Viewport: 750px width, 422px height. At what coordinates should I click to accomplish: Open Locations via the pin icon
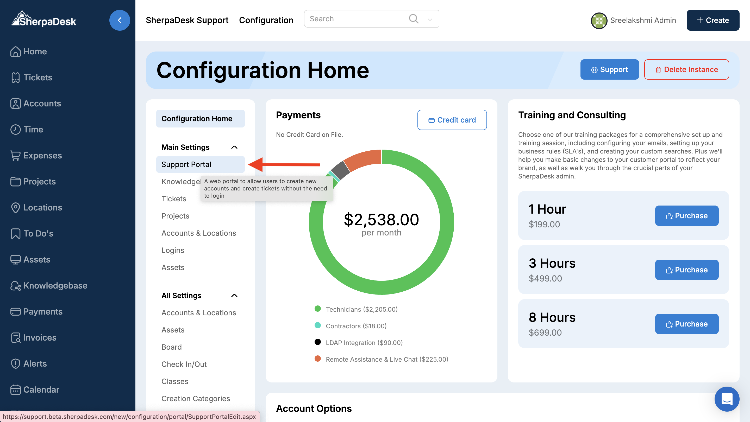click(15, 207)
